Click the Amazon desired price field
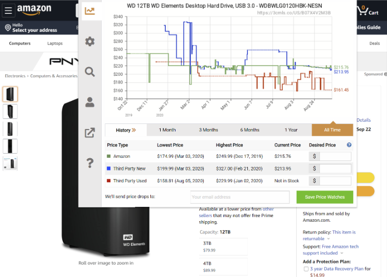 coord(335,156)
